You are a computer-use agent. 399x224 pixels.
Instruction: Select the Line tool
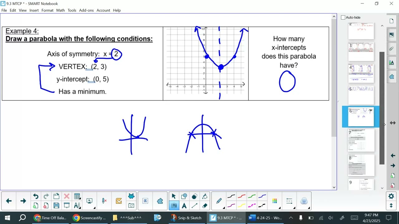pyautogui.click(x=195, y=206)
